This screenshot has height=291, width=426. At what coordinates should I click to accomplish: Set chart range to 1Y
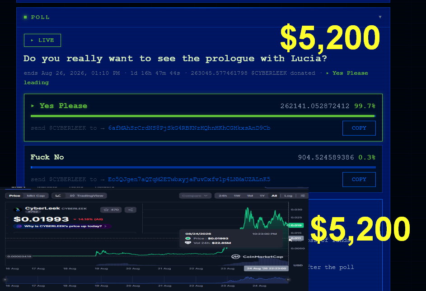(x=262, y=196)
